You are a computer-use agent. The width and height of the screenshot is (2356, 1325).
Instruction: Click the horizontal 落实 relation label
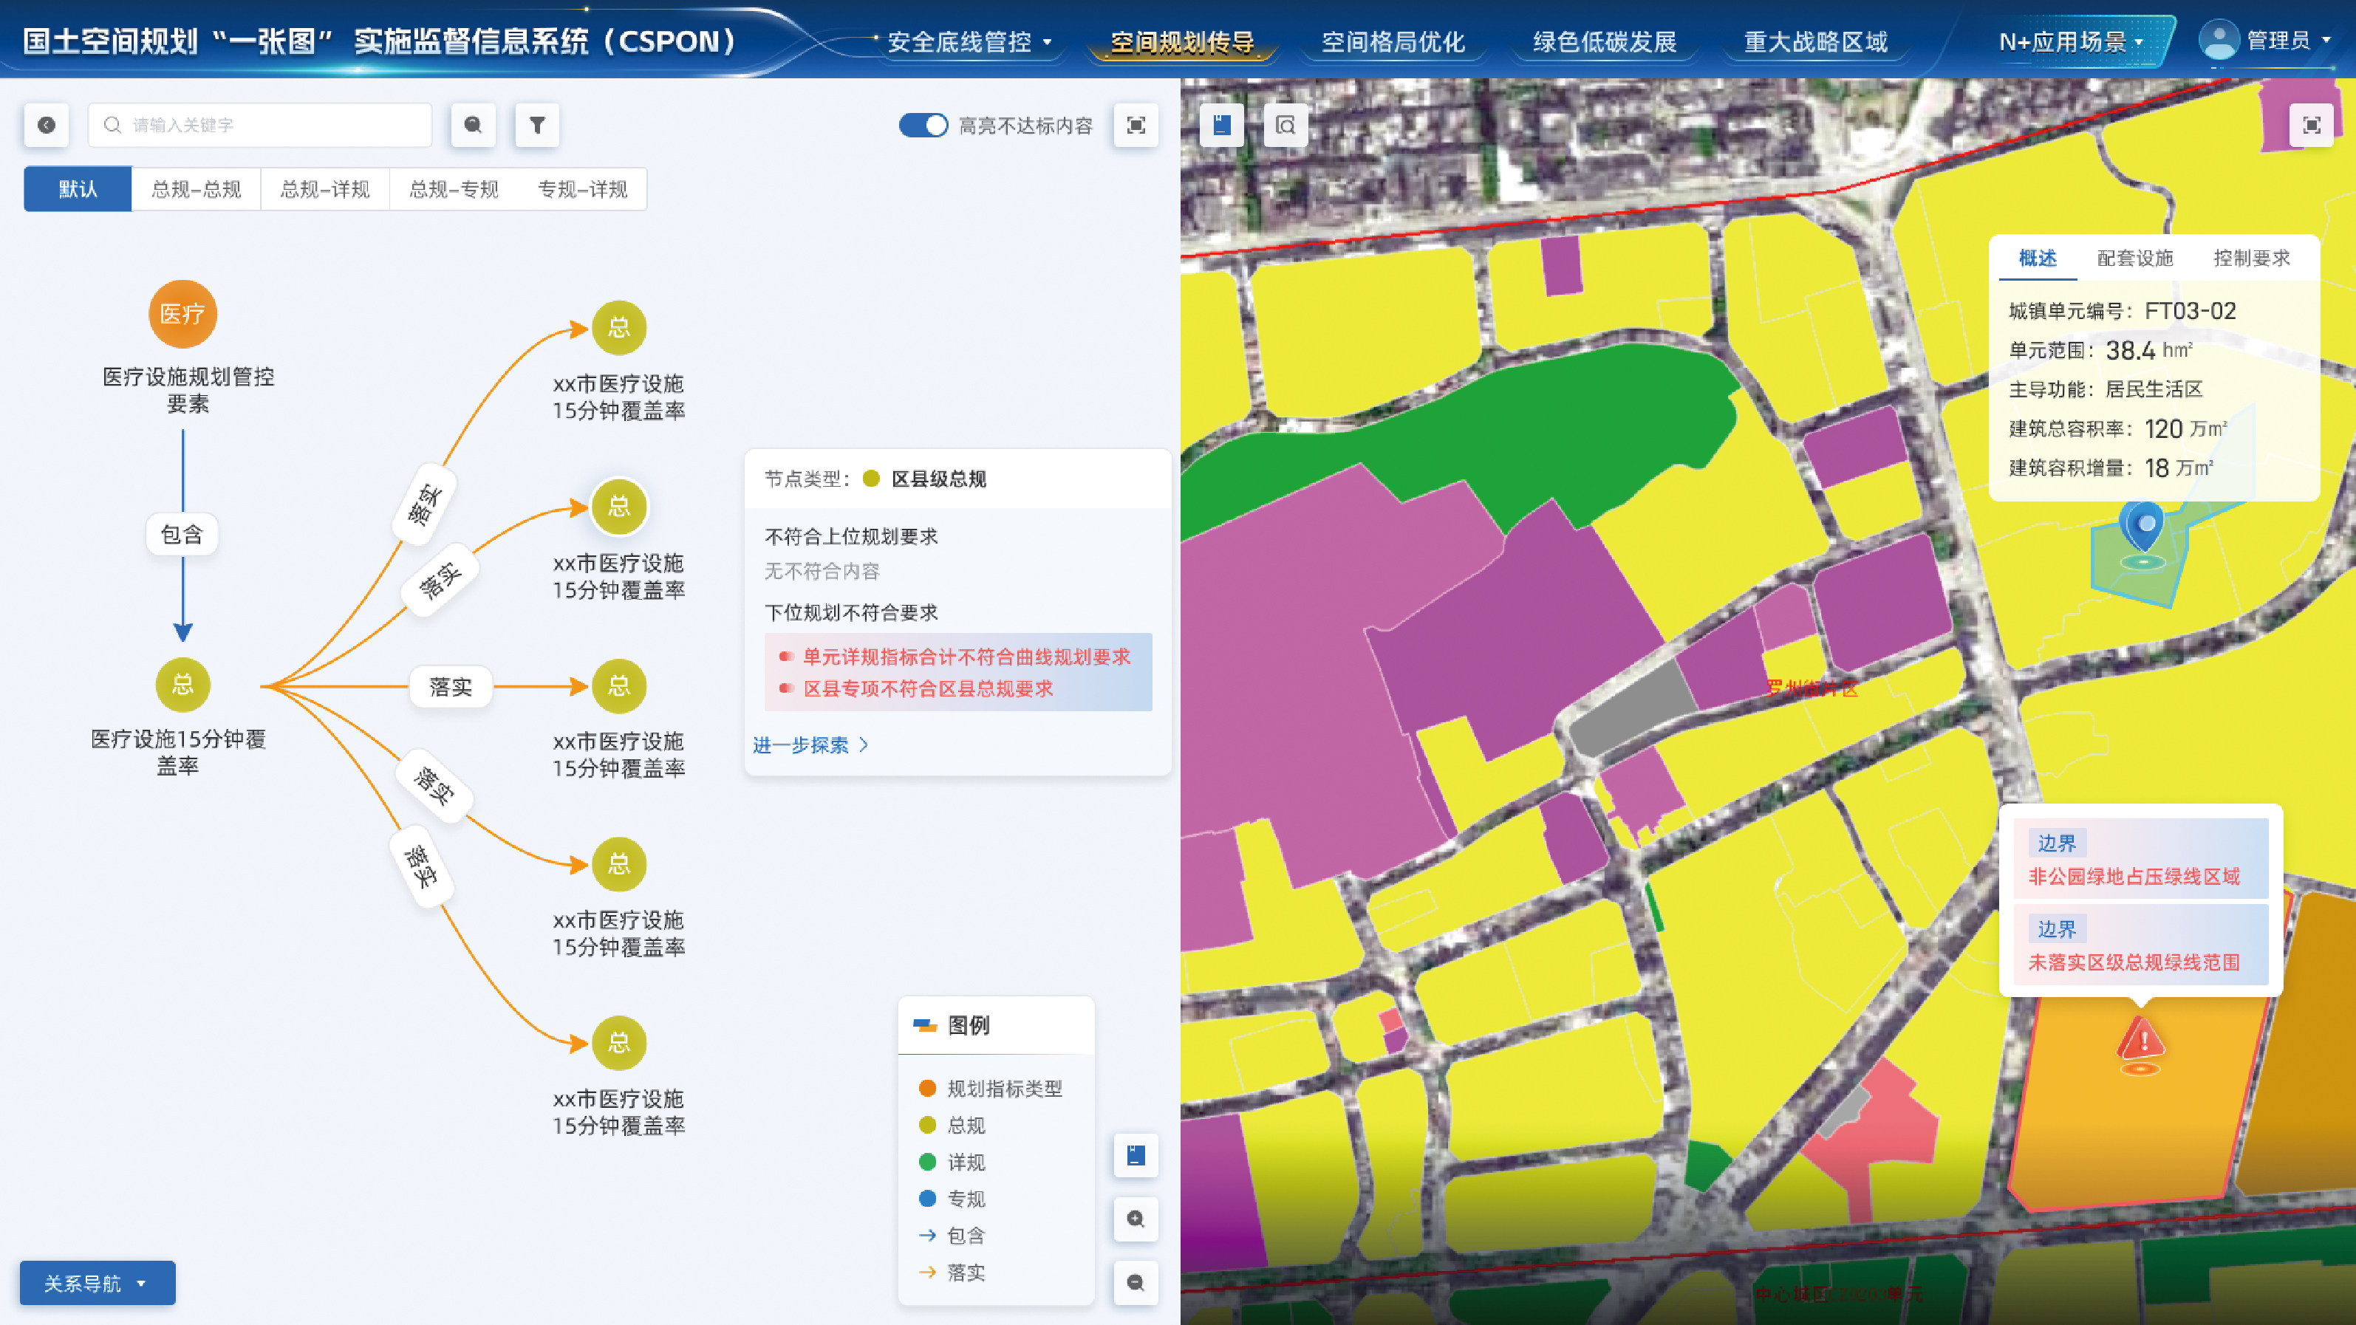coord(451,687)
